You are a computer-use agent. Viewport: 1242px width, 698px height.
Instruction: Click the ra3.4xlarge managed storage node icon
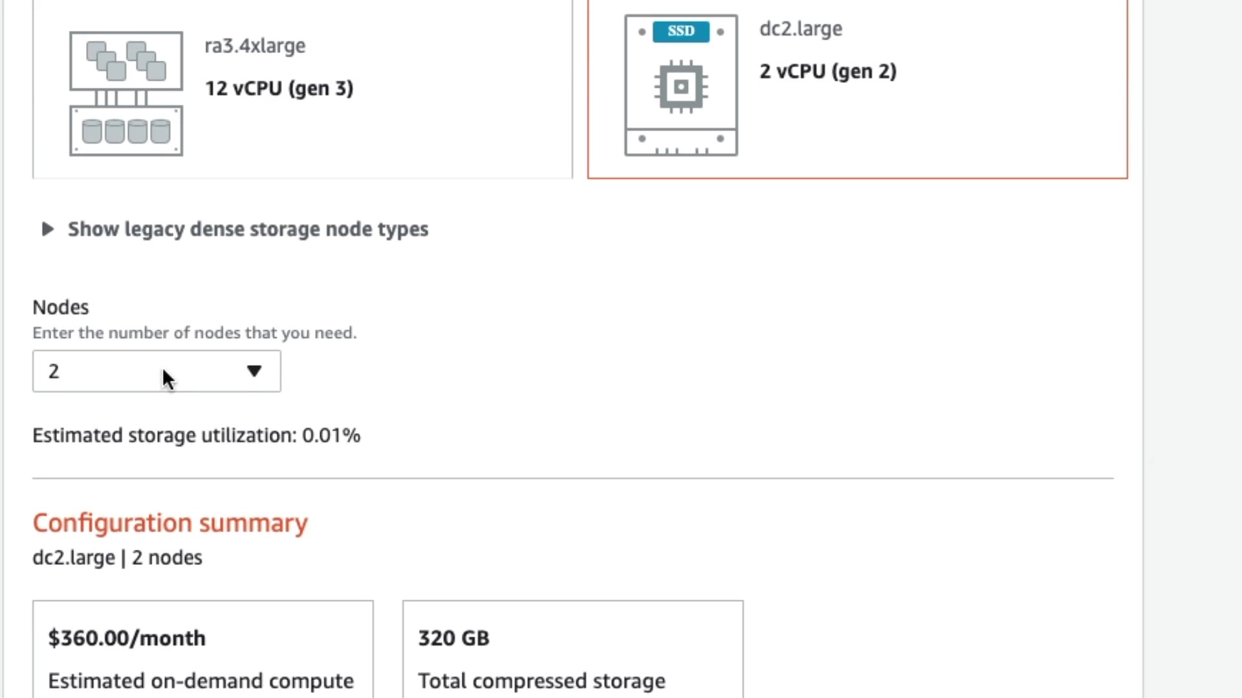pyautogui.click(x=126, y=94)
